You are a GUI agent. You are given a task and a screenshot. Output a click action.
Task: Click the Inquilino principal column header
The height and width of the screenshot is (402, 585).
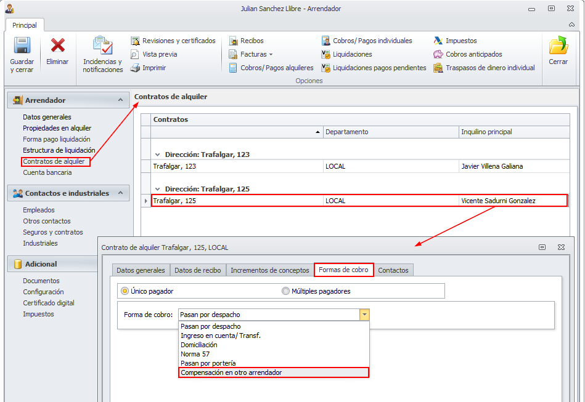(x=514, y=132)
